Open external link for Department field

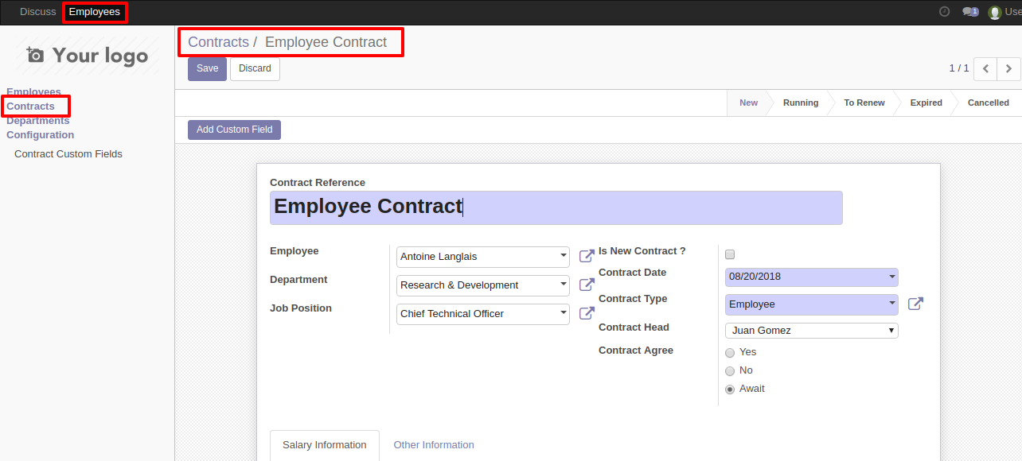pyautogui.click(x=587, y=285)
